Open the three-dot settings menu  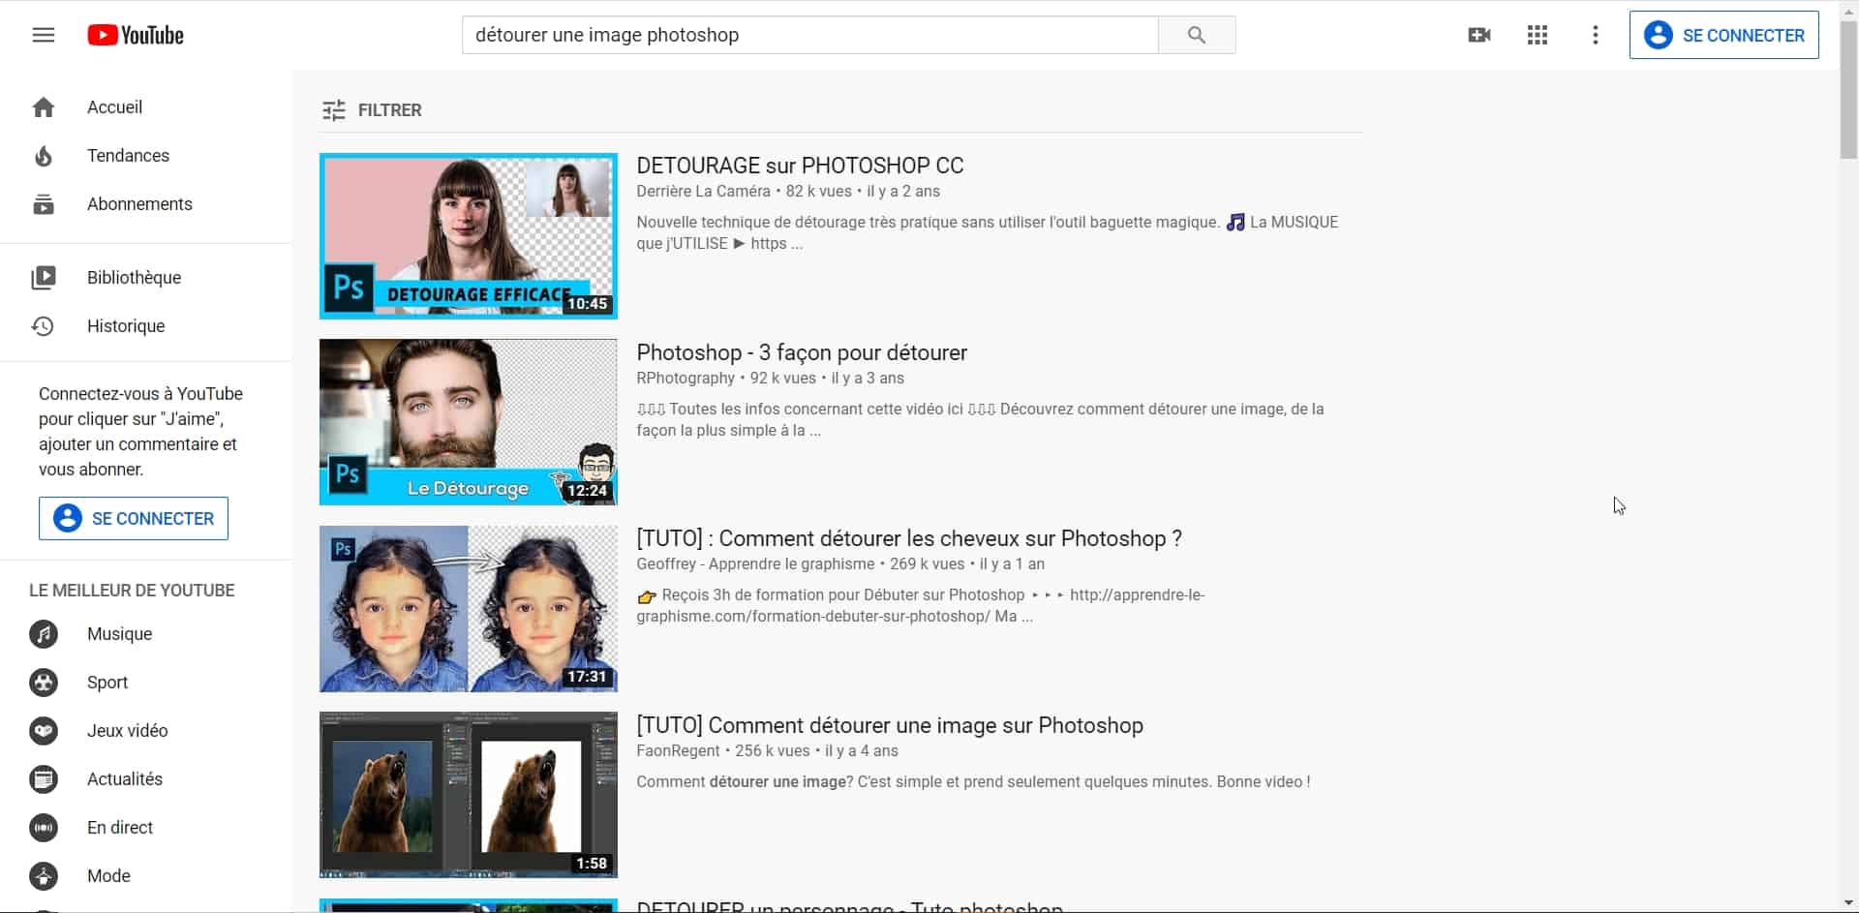coord(1595,36)
